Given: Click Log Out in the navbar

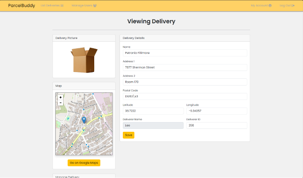Looking at the screenshot, I should coord(287,5).
